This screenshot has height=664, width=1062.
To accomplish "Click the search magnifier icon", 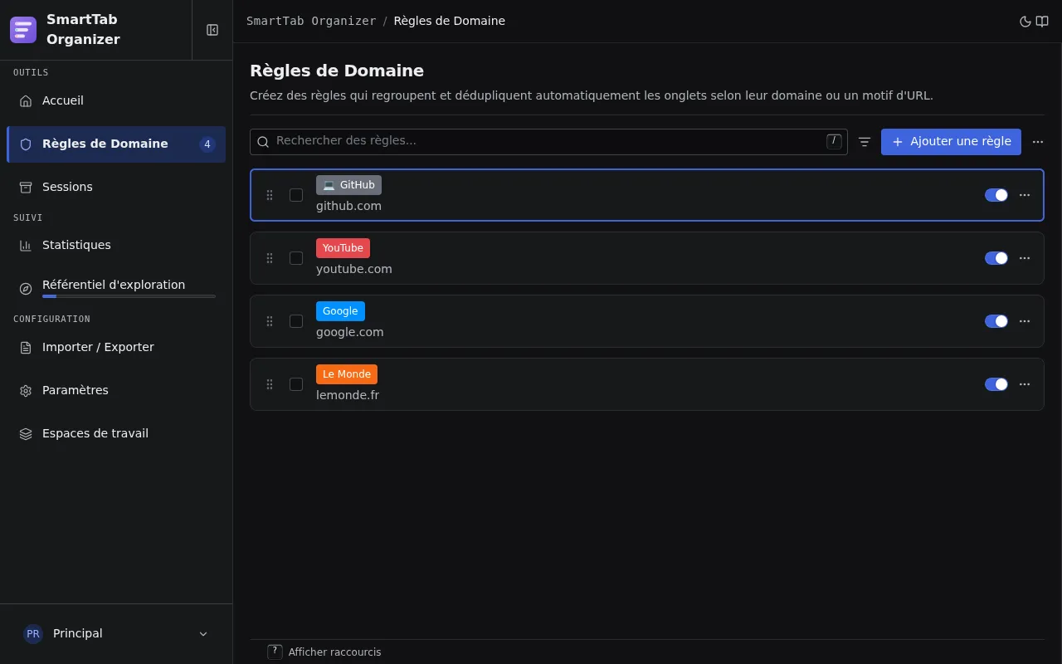I will coord(263,142).
